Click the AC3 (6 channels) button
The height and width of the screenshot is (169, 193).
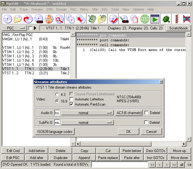tap(129, 113)
